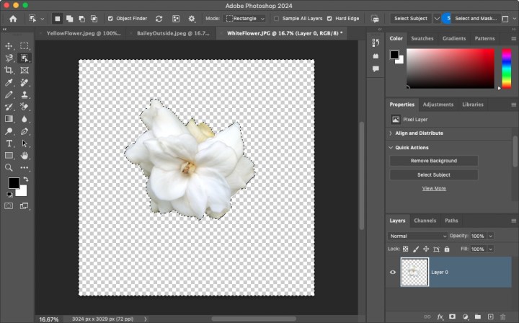
Task: Select the Move tool
Action: coord(9,45)
